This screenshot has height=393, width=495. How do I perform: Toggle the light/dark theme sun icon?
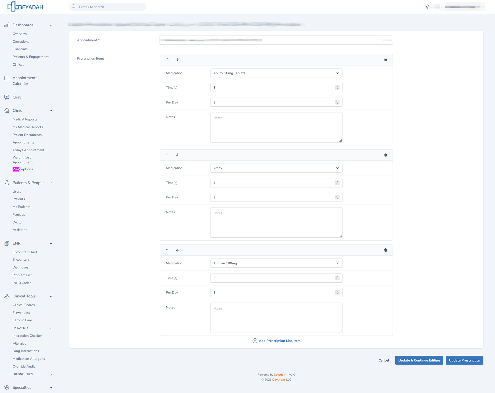tap(427, 7)
